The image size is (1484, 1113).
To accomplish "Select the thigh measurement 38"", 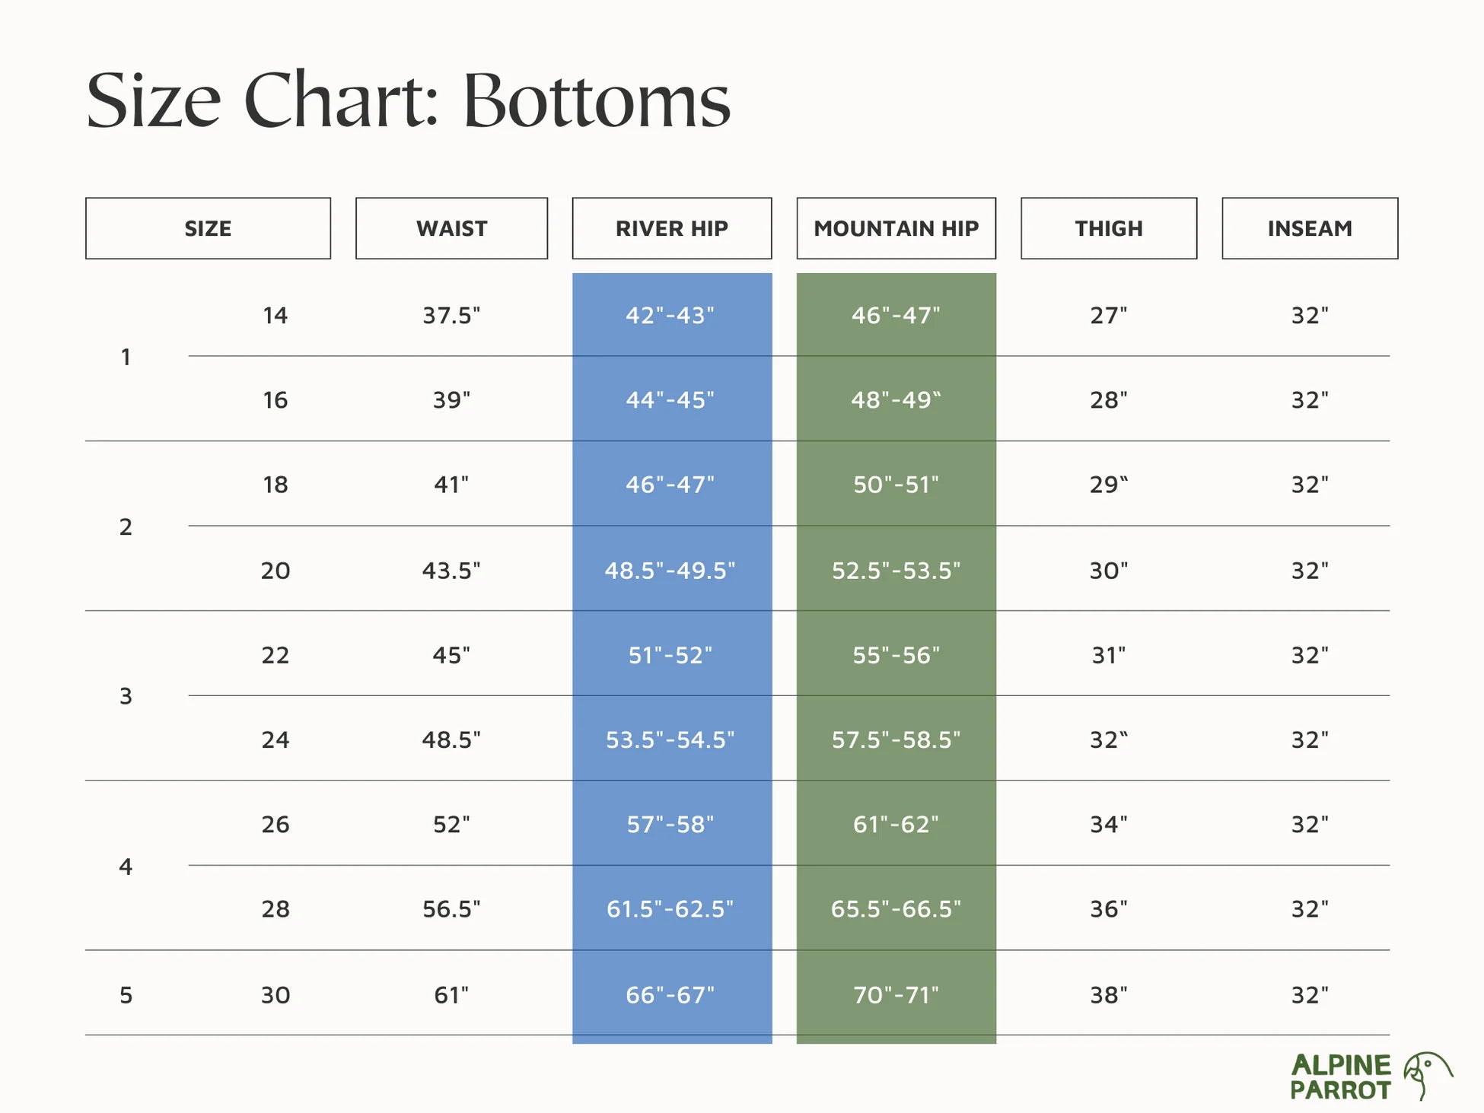I will 1108,994.
